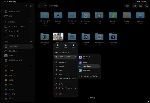
Task: Choose iMovie in the Open With submenu
Action: click(x=89, y=62)
